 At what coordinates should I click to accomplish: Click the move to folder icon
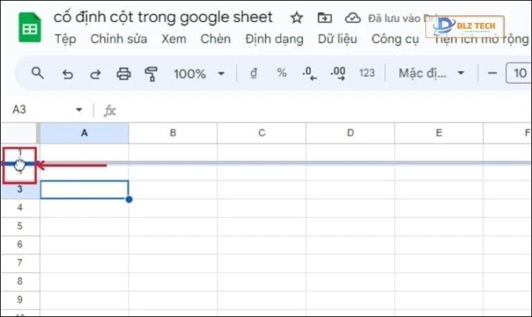click(324, 17)
